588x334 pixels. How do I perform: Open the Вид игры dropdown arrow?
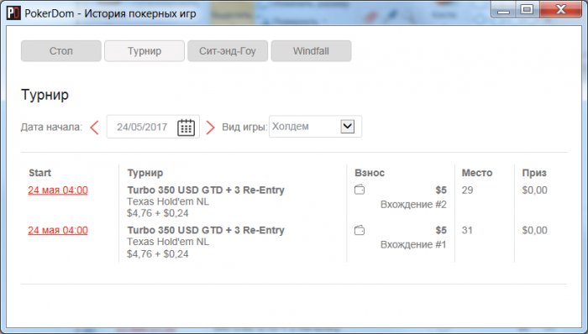tap(348, 126)
